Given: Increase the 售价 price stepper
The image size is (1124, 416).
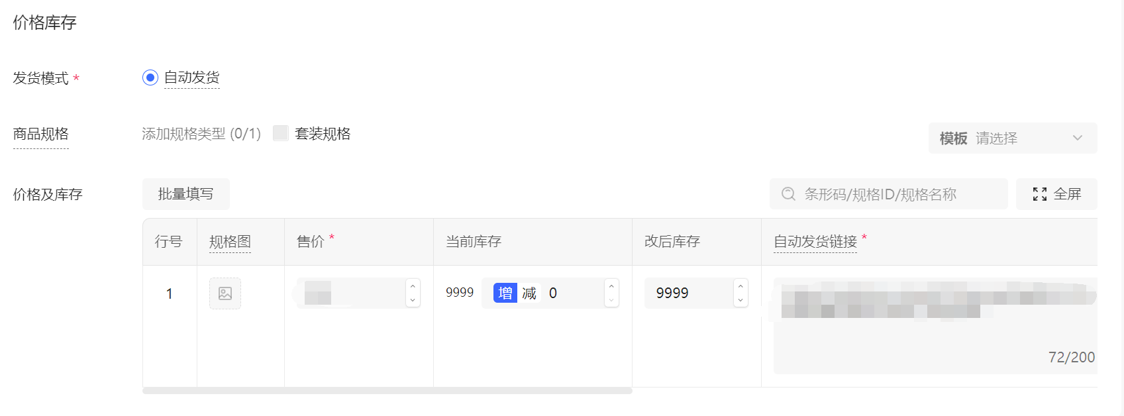Looking at the screenshot, I should coord(413,286).
